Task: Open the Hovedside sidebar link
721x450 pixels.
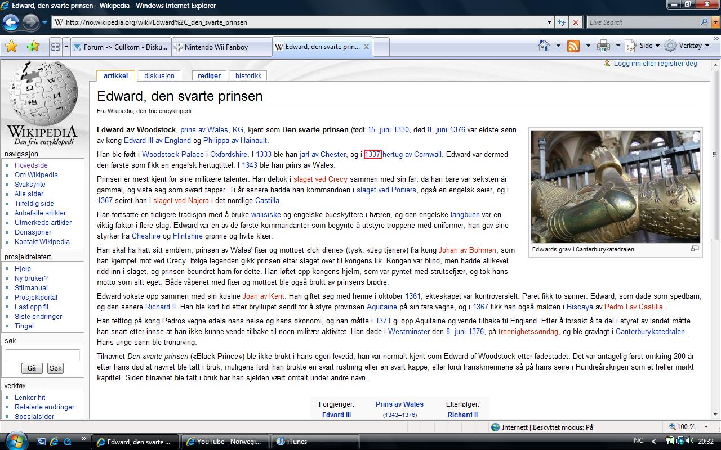Action: 31,165
